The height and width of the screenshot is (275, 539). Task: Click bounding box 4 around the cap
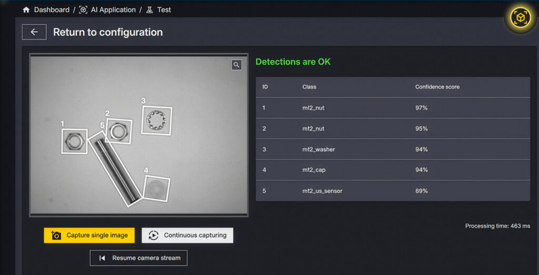coord(157,189)
